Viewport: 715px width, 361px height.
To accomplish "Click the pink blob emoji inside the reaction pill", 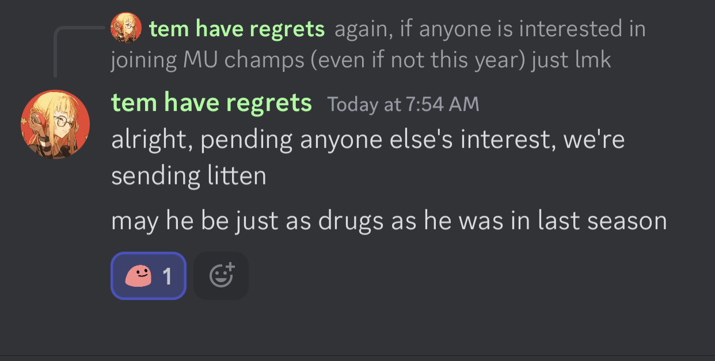I will coord(138,276).
